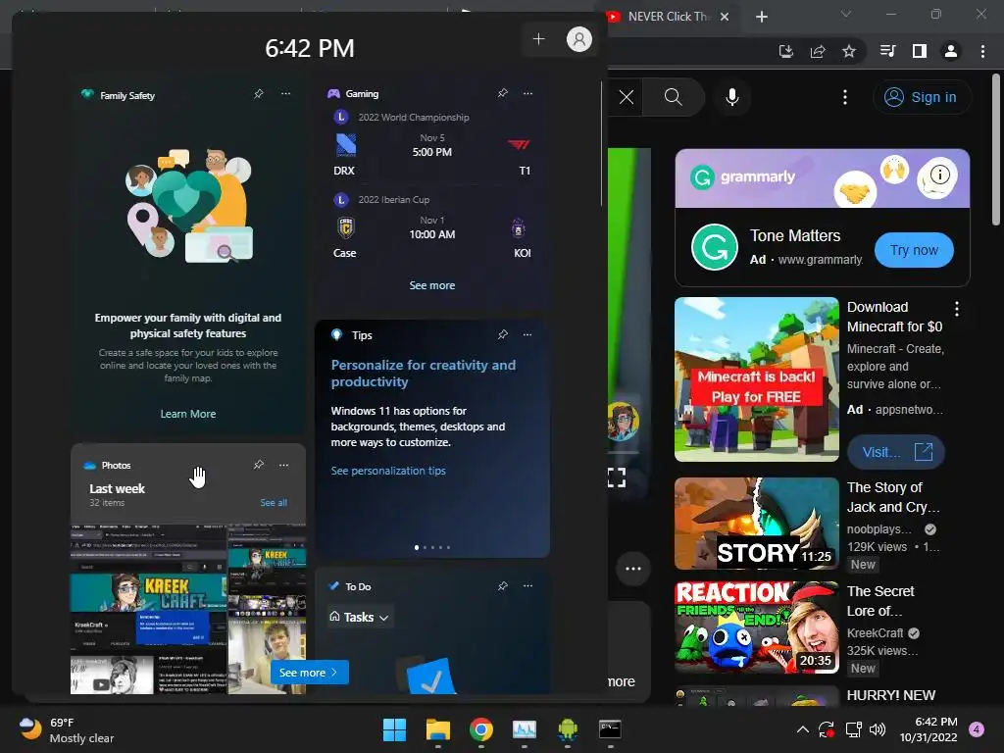Click YouTube search magnifier icon
1004x753 pixels.
pos(673,97)
